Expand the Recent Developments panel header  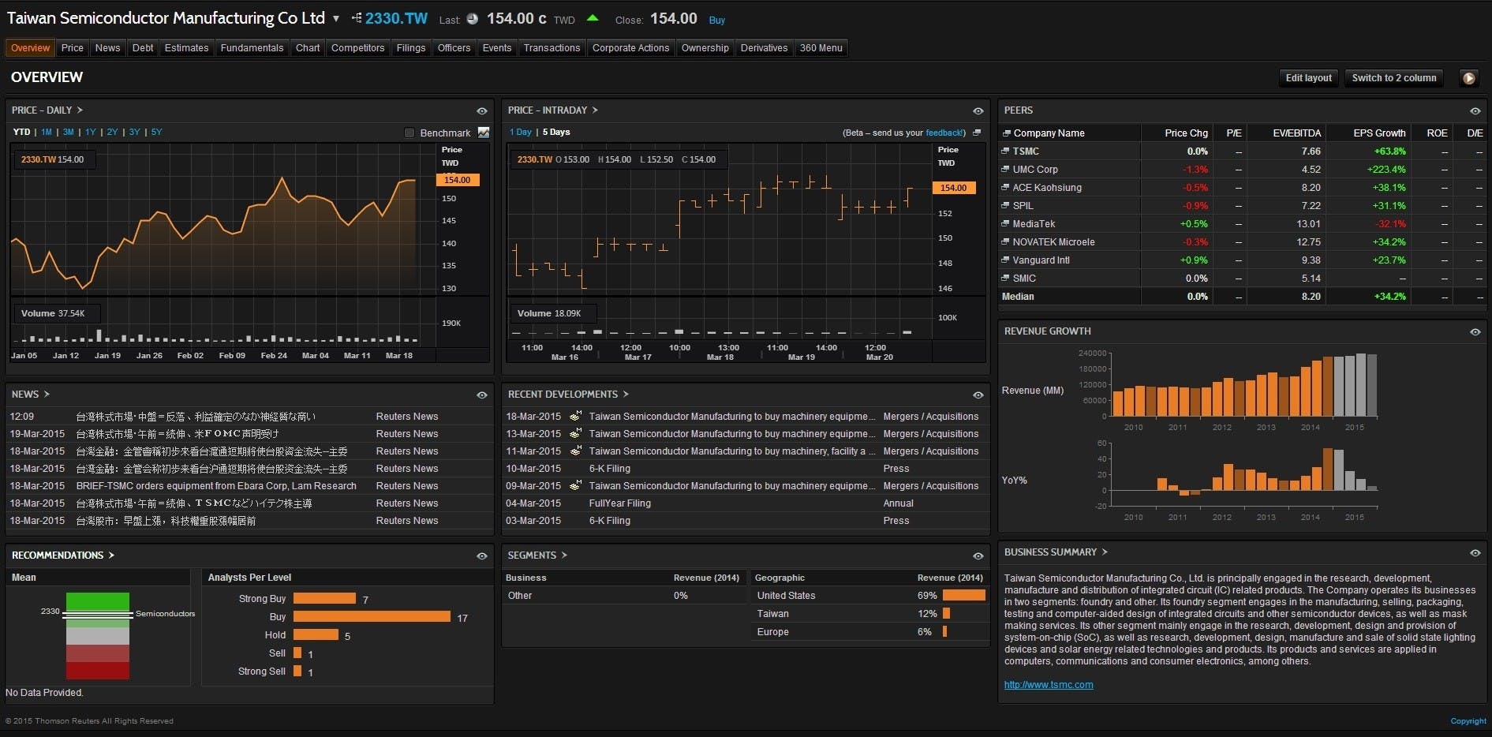[568, 394]
